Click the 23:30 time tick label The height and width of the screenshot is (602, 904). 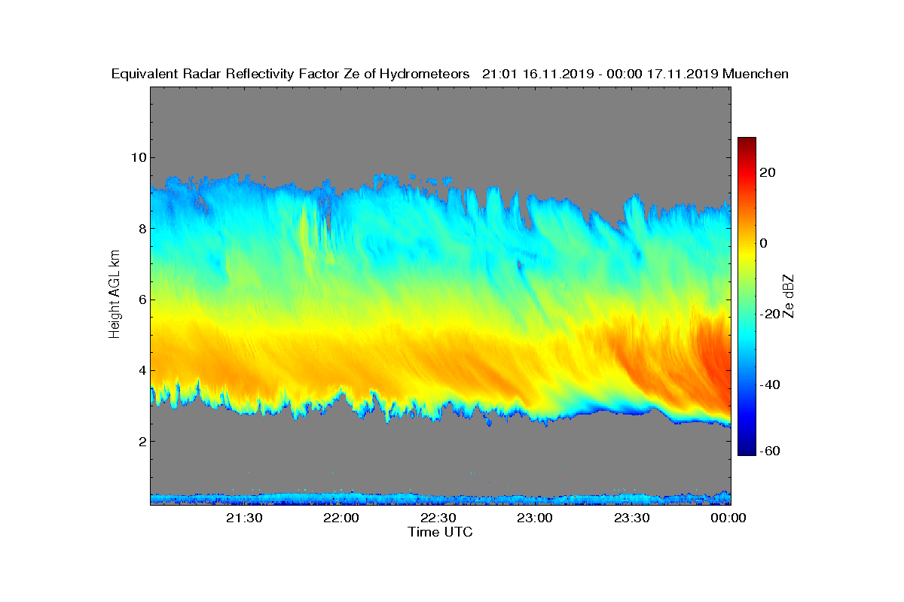click(632, 518)
